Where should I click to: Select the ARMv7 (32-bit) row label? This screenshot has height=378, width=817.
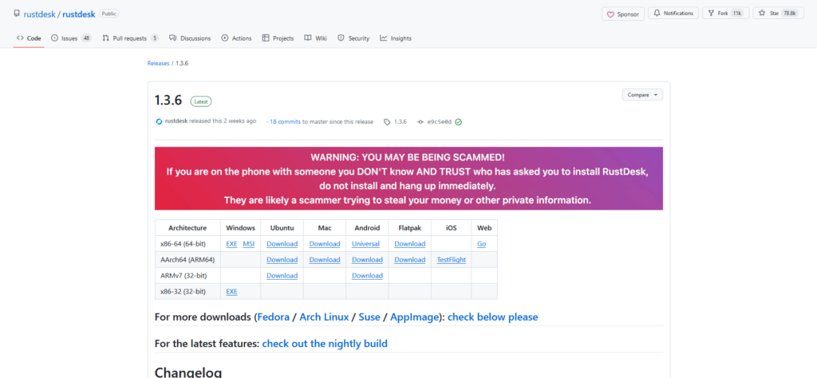click(x=182, y=275)
